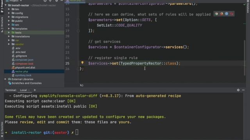
Task: Click the '// get services' comment
Action: click(x=104, y=42)
